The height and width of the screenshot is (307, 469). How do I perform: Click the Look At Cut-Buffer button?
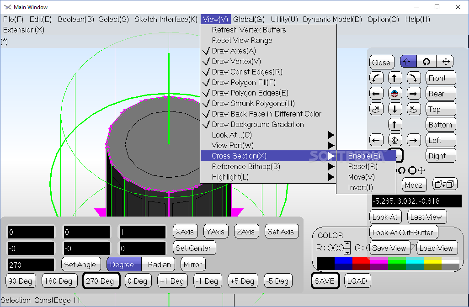tap(404, 232)
